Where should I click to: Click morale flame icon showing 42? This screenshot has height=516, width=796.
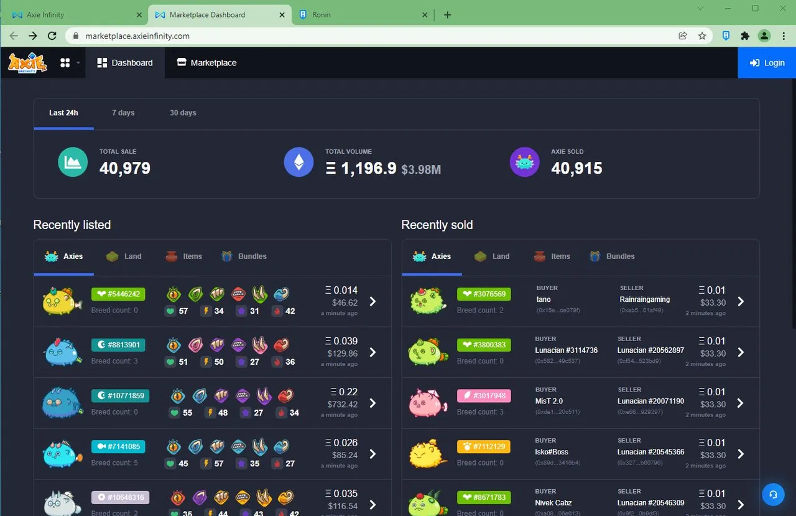(279, 311)
